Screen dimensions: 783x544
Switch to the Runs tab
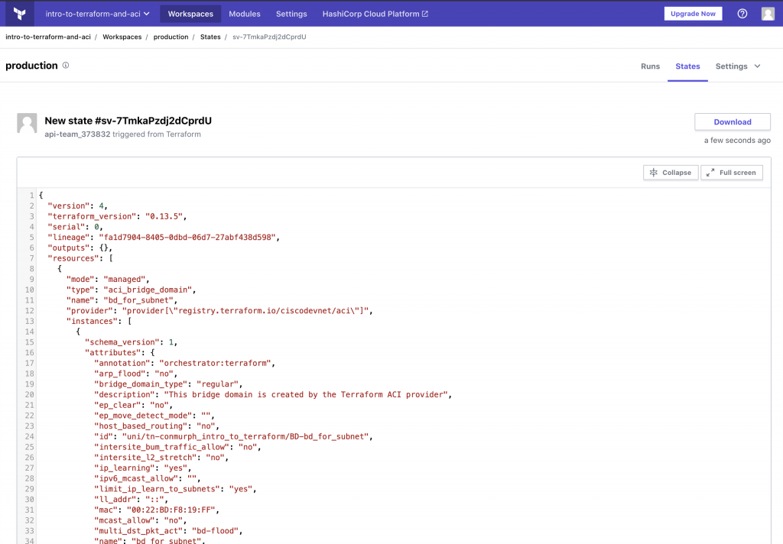(650, 66)
